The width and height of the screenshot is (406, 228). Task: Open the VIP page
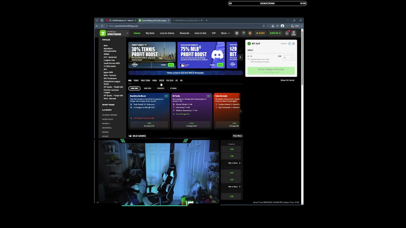tap(214, 33)
